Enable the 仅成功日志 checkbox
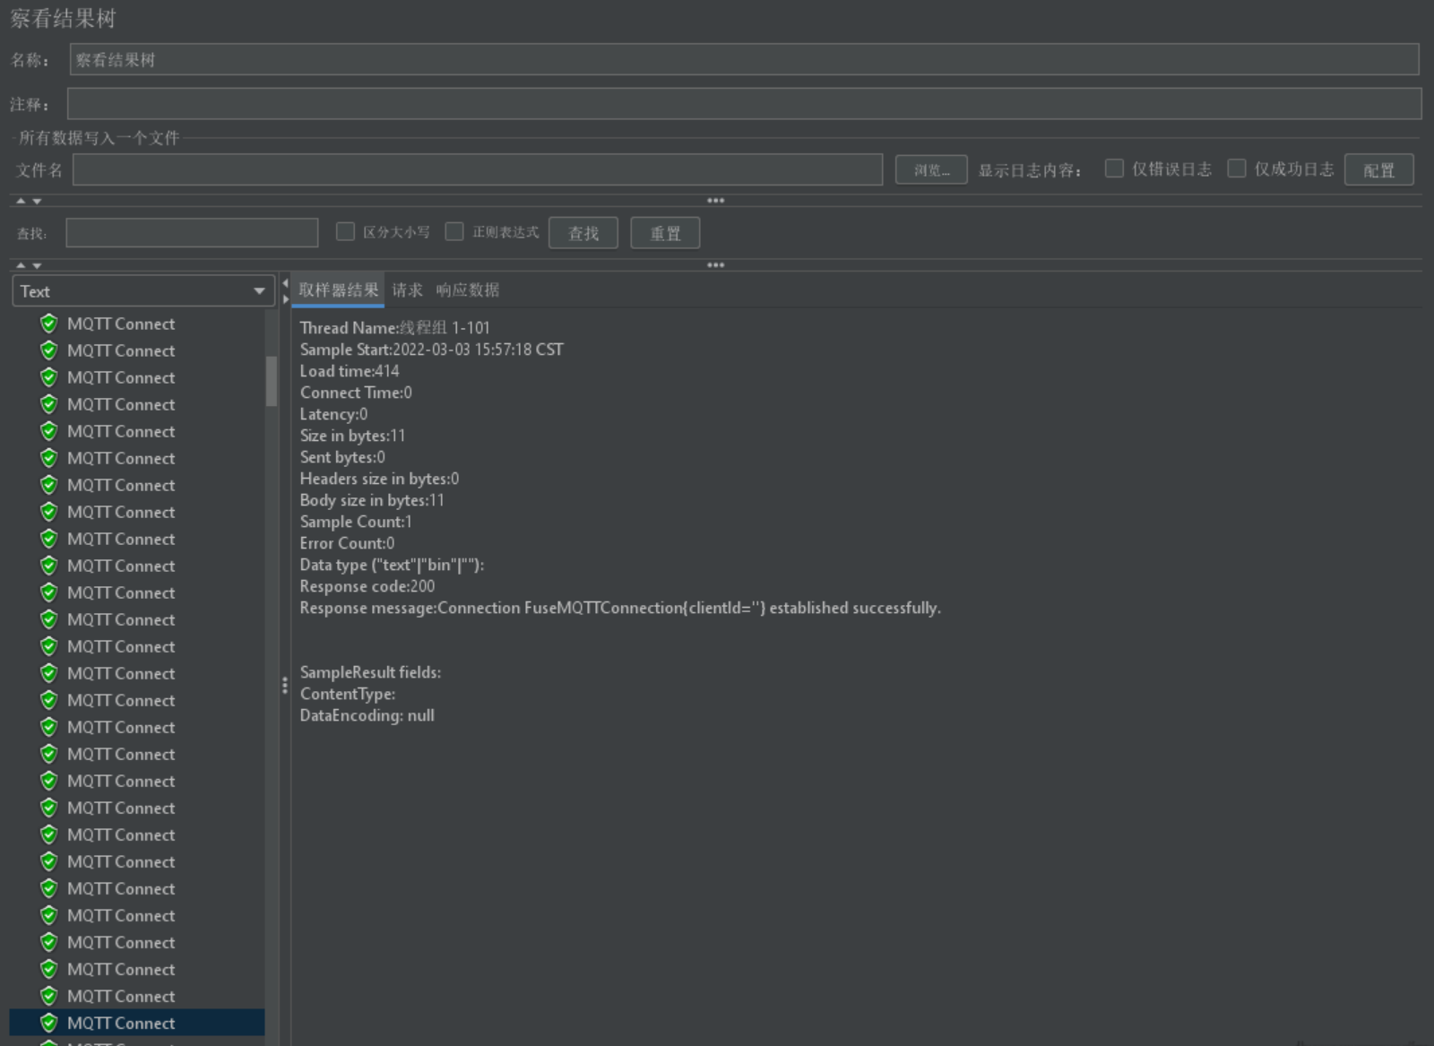The width and height of the screenshot is (1434, 1046). click(x=1237, y=168)
